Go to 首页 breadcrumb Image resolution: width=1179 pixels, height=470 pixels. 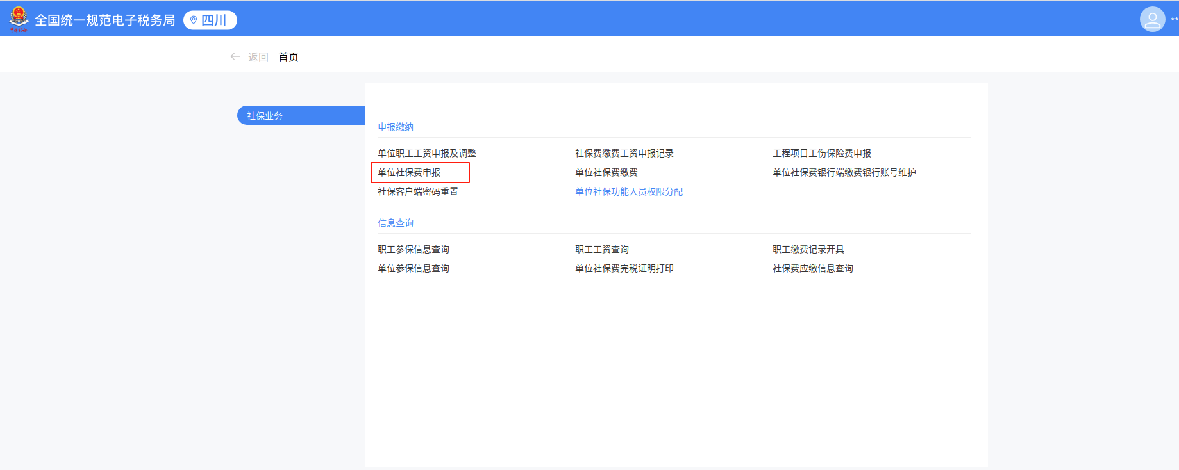[x=288, y=57]
